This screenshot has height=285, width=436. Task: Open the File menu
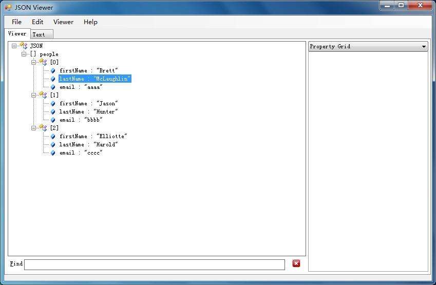click(x=16, y=22)
